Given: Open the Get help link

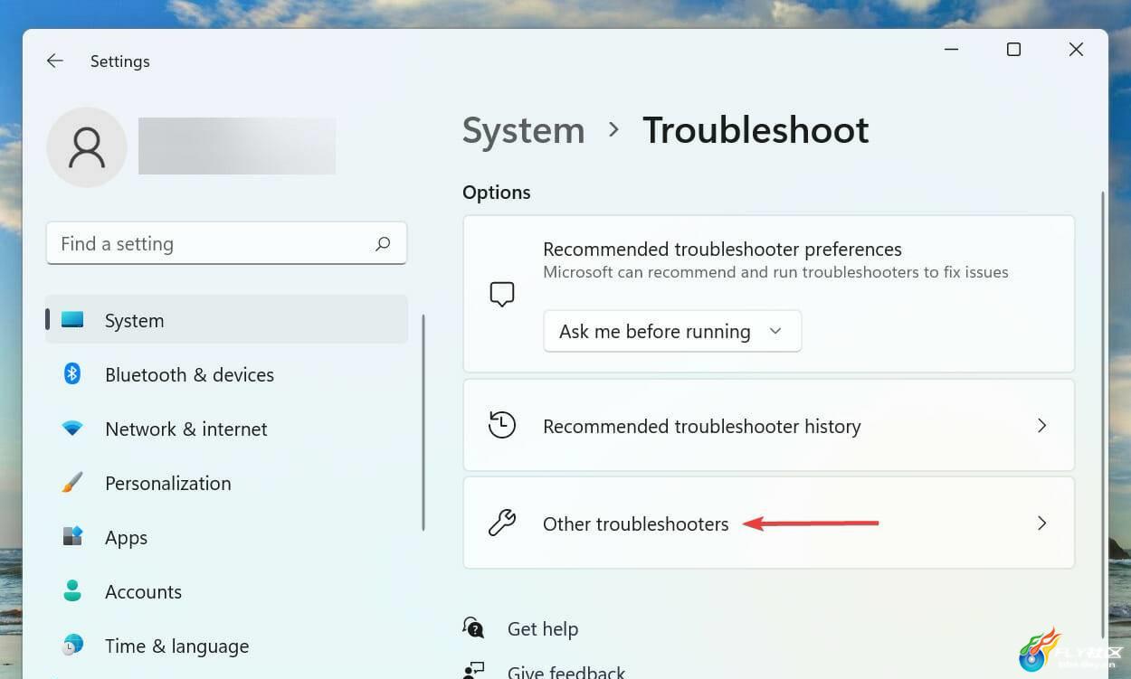Looking at the screenshot, I should tap(543, 628).
